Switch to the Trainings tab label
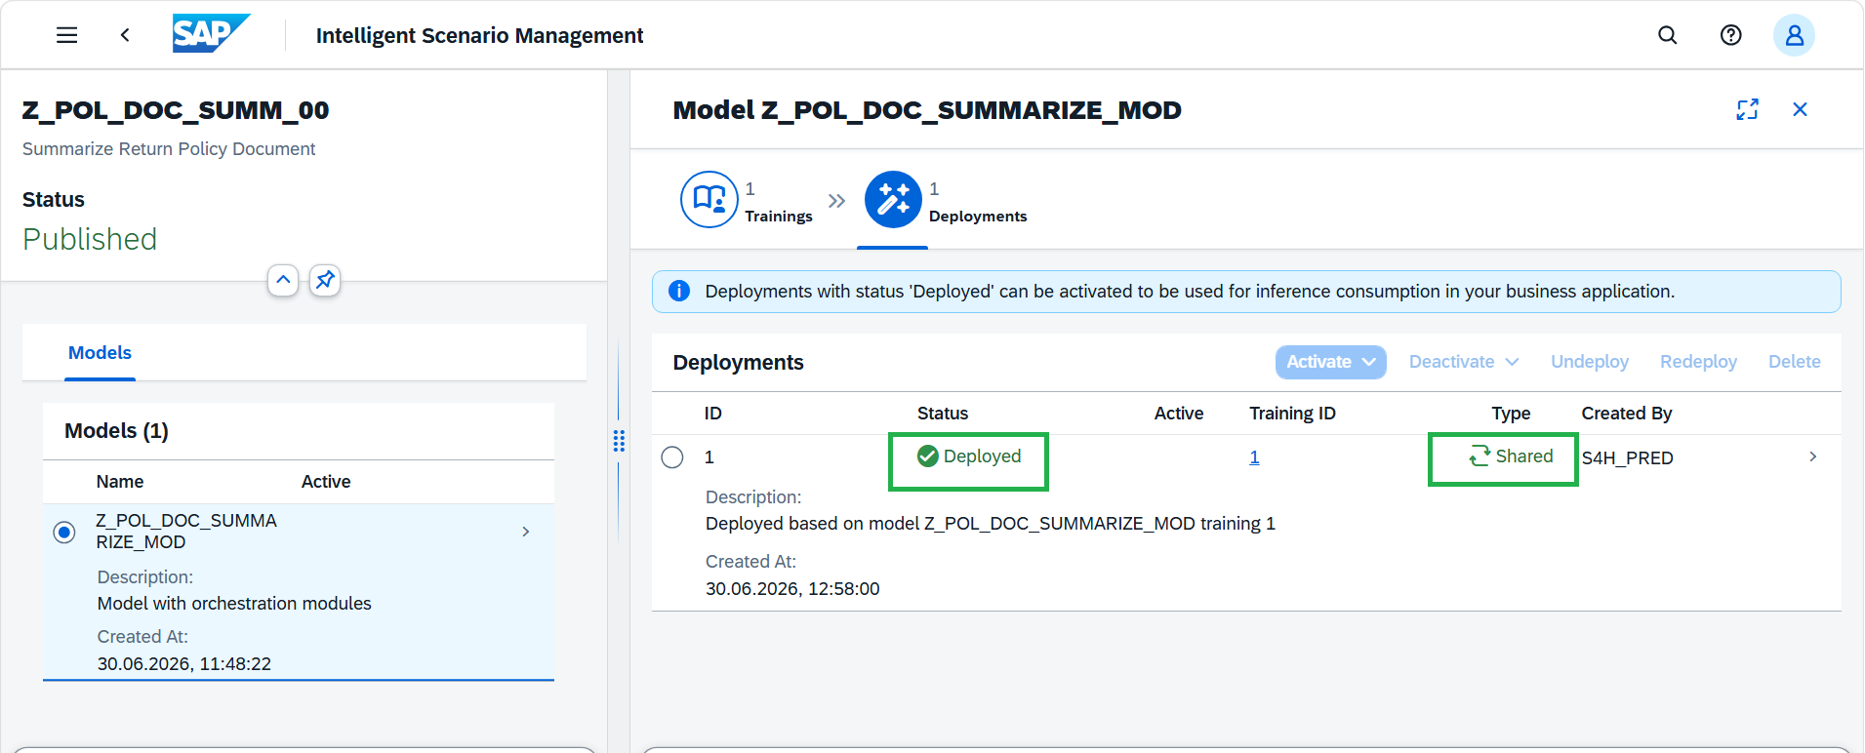Viewport: 1865px width, 753px height. pos(779,217)
